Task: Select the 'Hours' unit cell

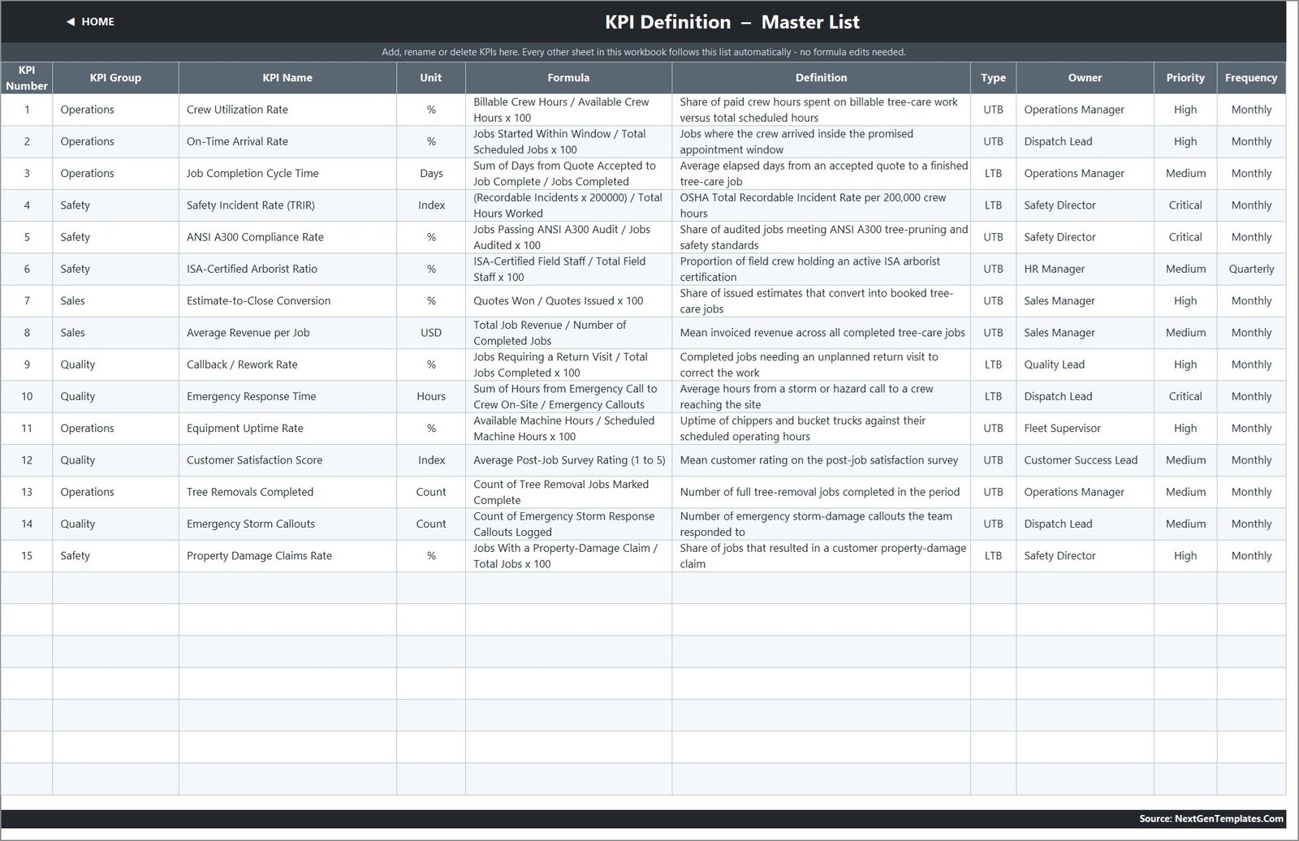Action: tap(431, 396)
